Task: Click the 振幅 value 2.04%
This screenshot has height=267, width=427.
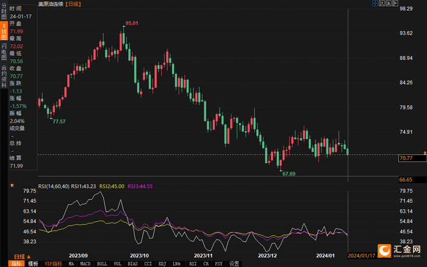Action: pyautogui.click(x=17, y=121)
